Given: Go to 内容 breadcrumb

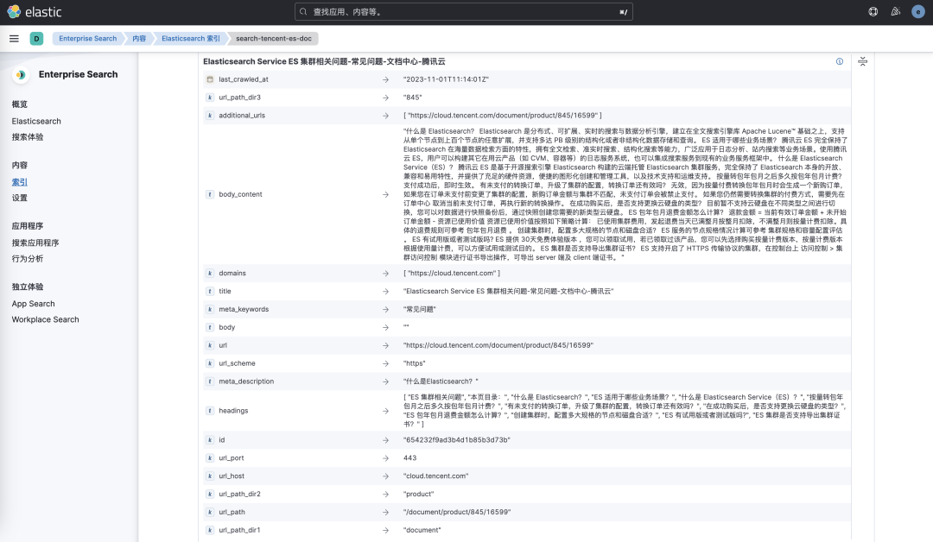Looking at the screenshot, I should click(x=139, y=39).
